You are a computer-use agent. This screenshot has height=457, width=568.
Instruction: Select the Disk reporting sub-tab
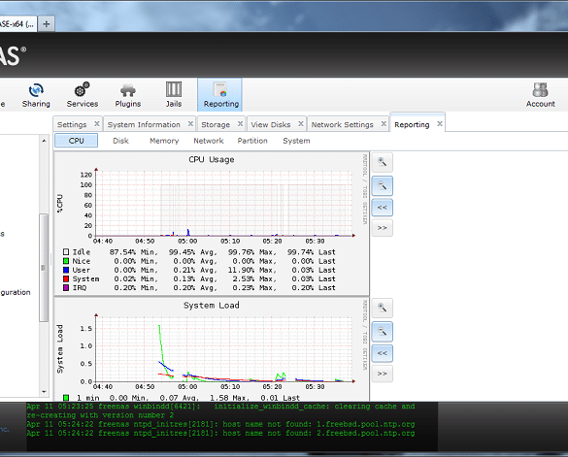(x=120, y=141)
